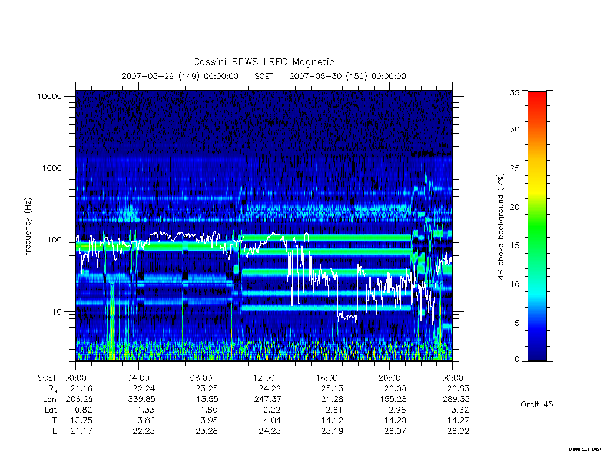Click the 'SCET' label in the subtitle
This screenshot has height=452, width=603.
[x=264, y=76]
